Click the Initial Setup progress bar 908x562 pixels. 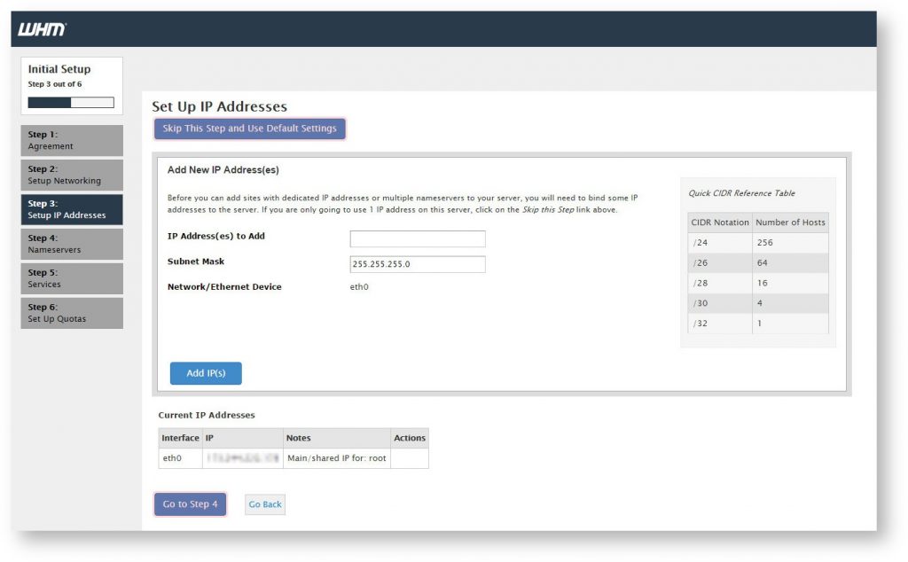coord(69,101)
